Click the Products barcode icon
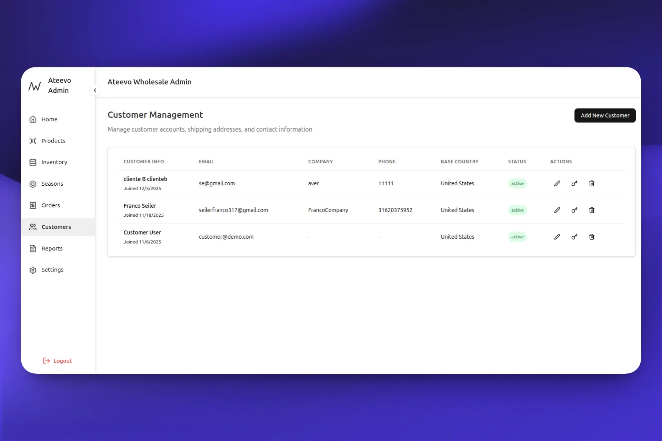This screenshot has width=662, height=441. pos(33,141)
